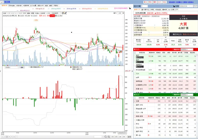The image size is (198, 139).
Task: Click the 今天 button
Action: coord(196,6)
